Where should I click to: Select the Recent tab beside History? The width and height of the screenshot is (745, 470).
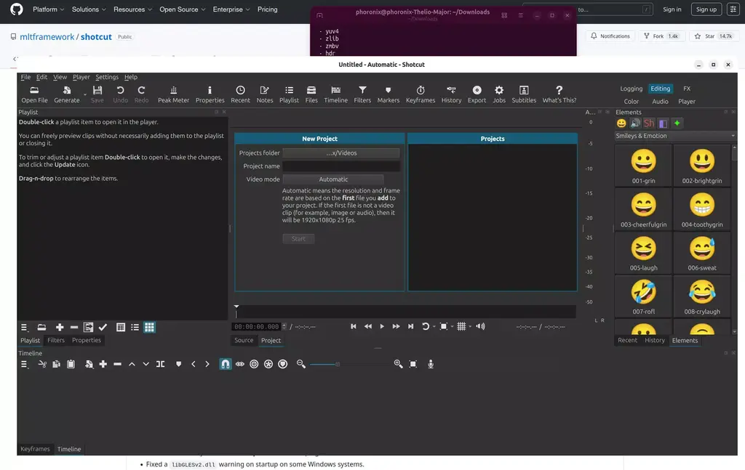[x=627, y=340]
